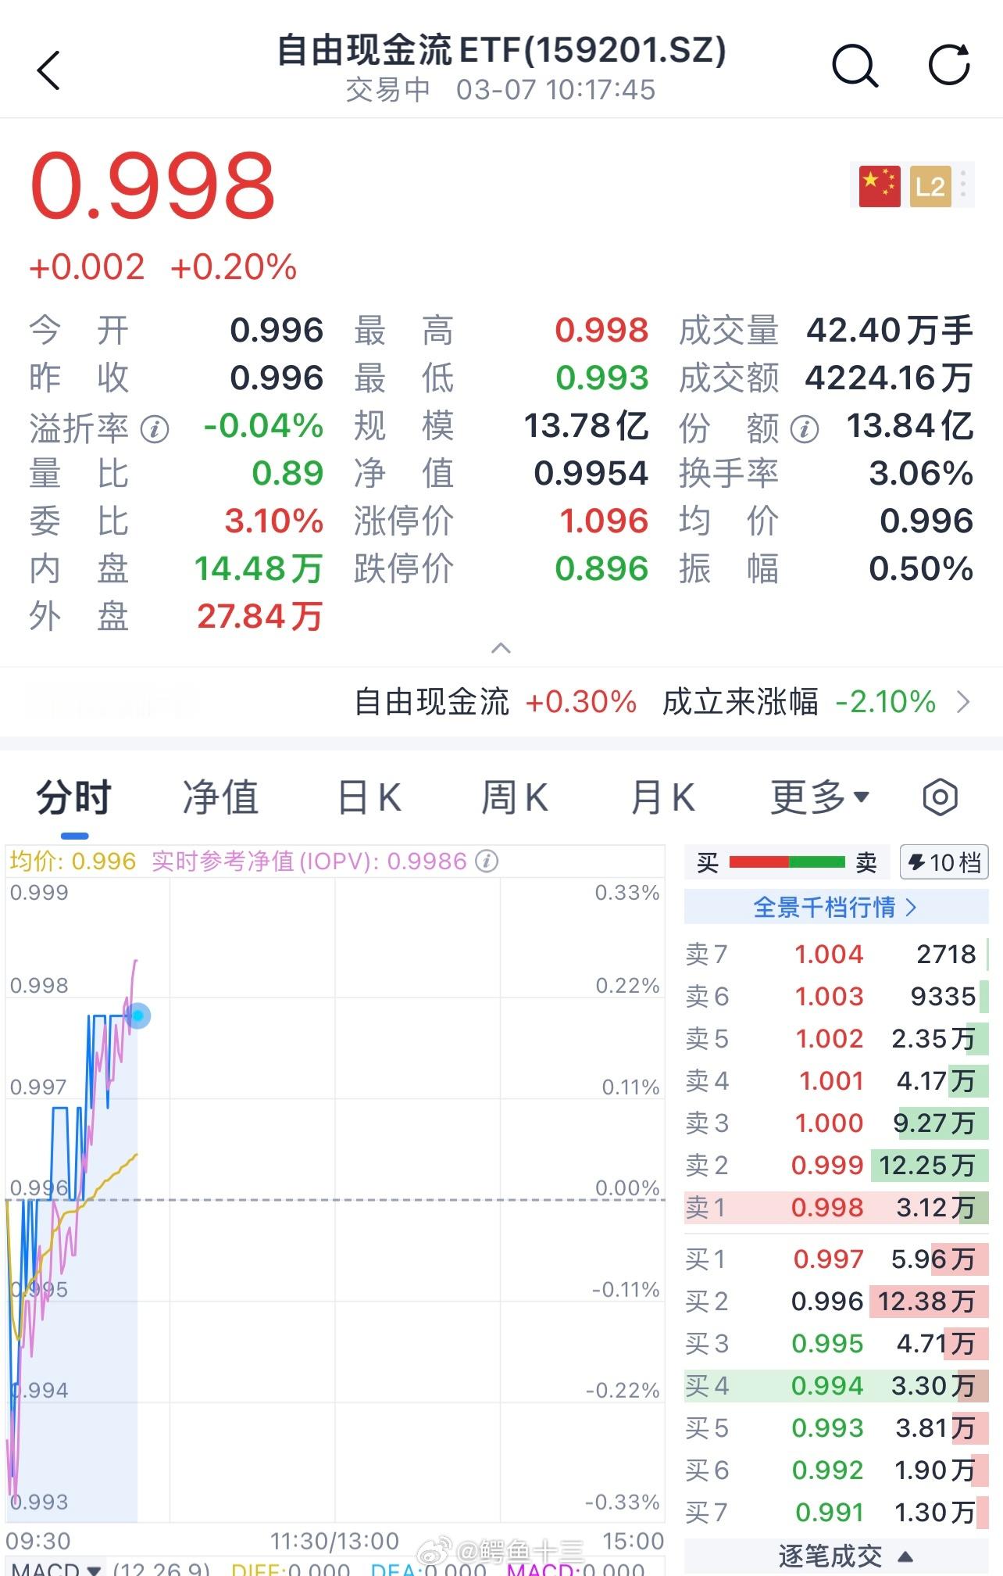Collapse the quote details with up chevron

501,648
